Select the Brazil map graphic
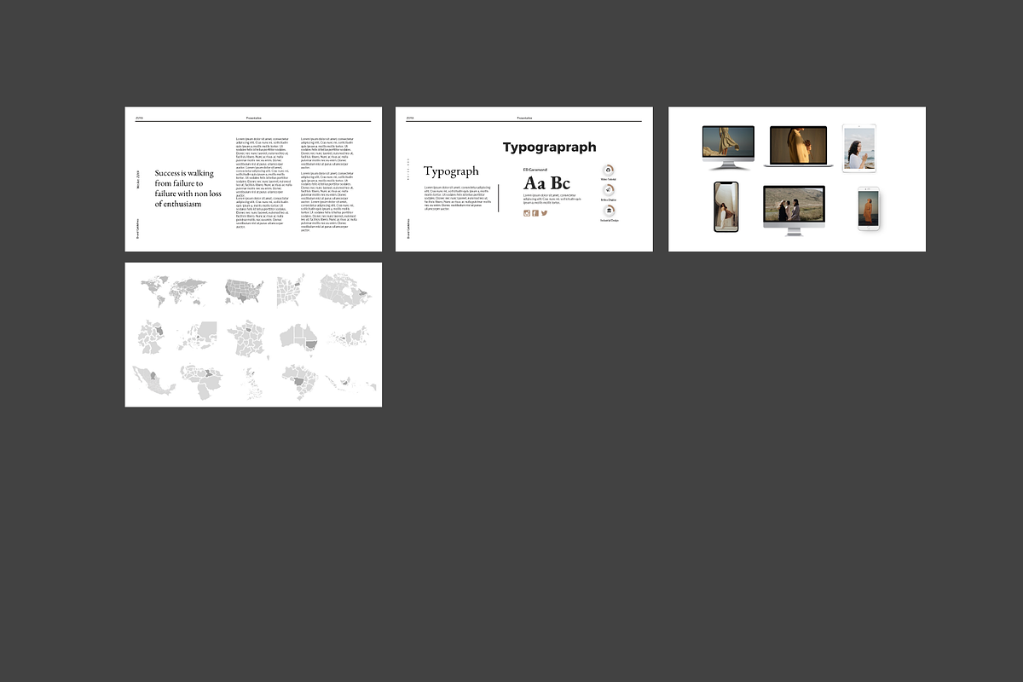 [x=302, y=382]
